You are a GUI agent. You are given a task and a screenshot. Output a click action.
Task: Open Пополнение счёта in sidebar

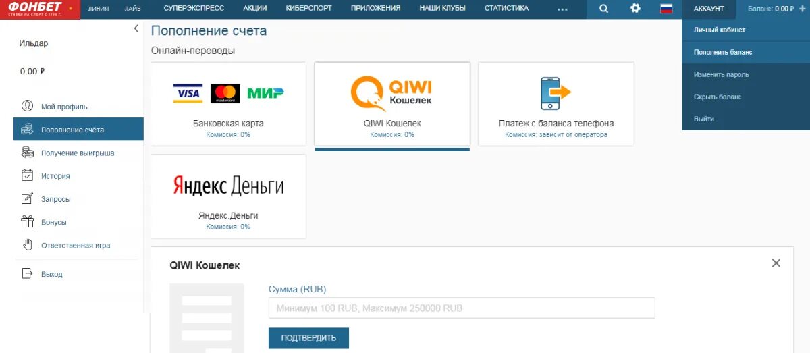point(78,129)
